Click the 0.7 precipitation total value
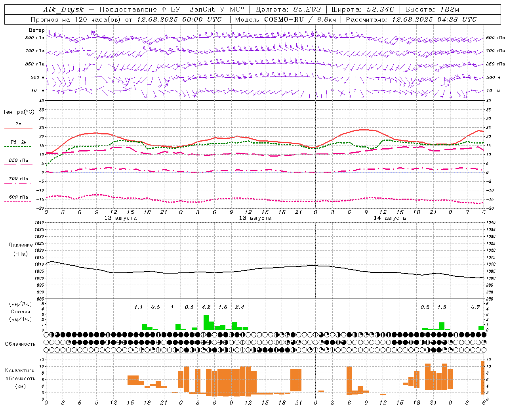 475,307
